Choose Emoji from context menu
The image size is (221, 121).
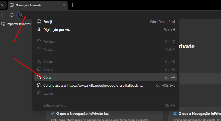[106, 22]
